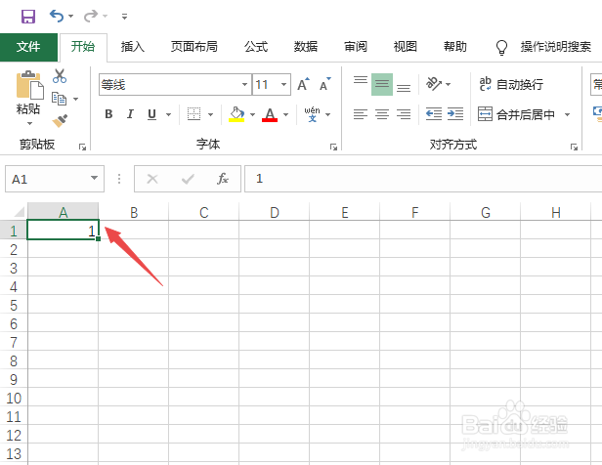Click the 合并后居中 (Merge & Center) button

(517, 114)
